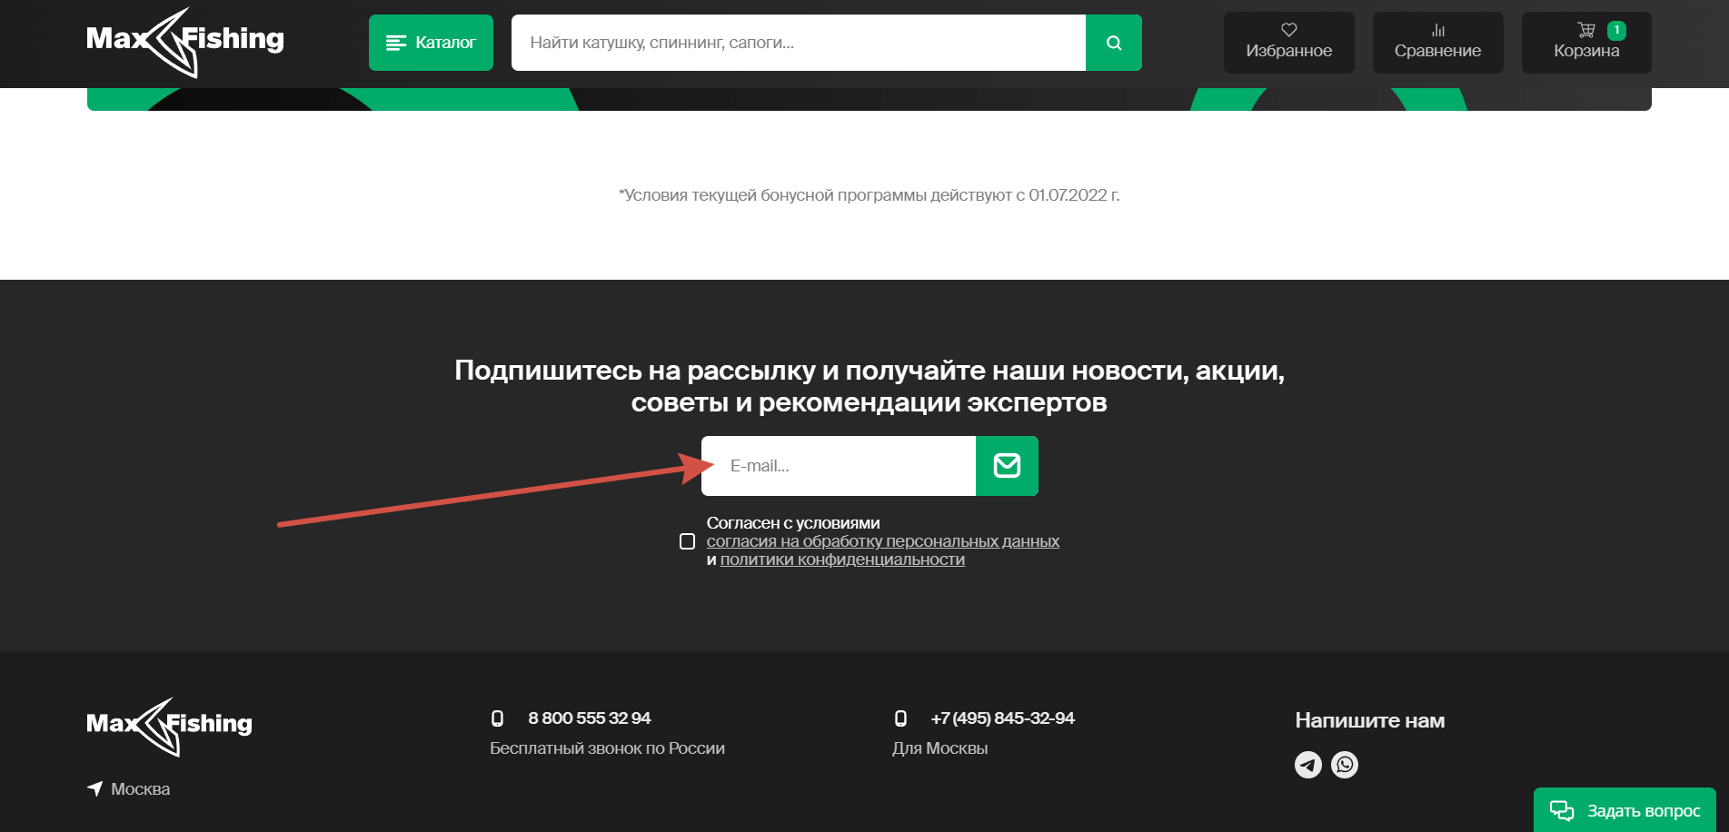The width and height of the screenshot is (1729, 832).
Task: Open согласия на обработку персональных данных link
Action: pos(883,541)
